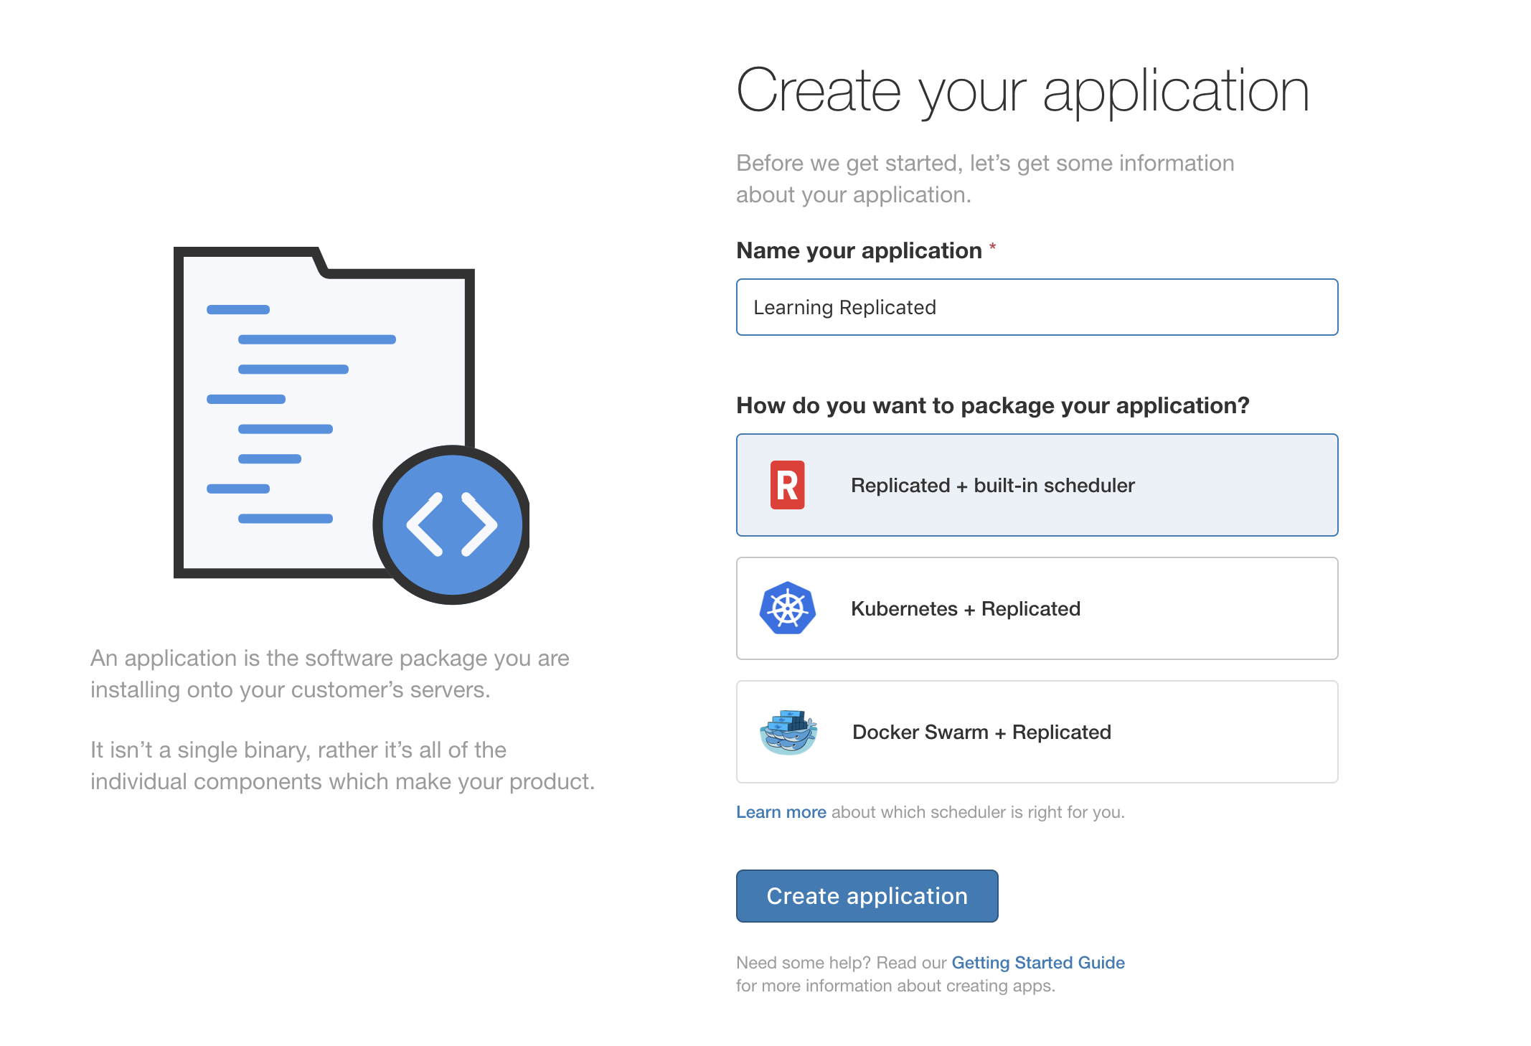Focus the application name input field
Image resolution: width=1531 pixels, height=1046 pixels.
tap(1037, 307)
